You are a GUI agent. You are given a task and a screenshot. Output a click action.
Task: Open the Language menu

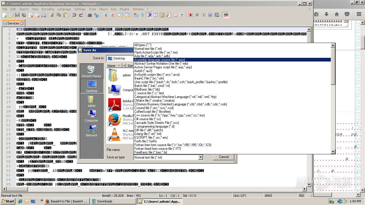tap(64, 9)
